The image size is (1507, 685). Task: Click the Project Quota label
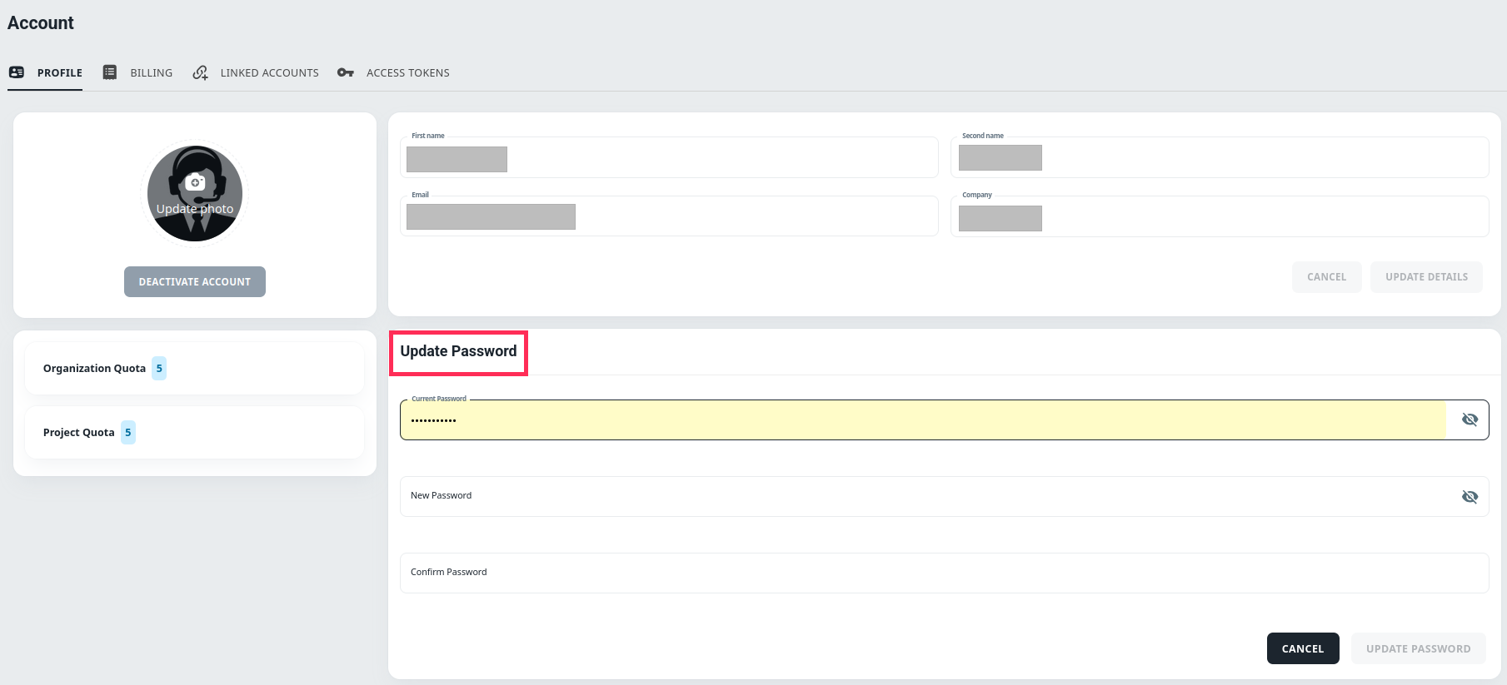coord(79,433)
